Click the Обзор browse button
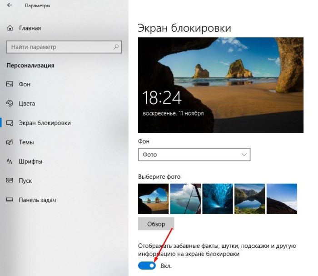This screenshot has width=318, height=276. tap(156, 224)
